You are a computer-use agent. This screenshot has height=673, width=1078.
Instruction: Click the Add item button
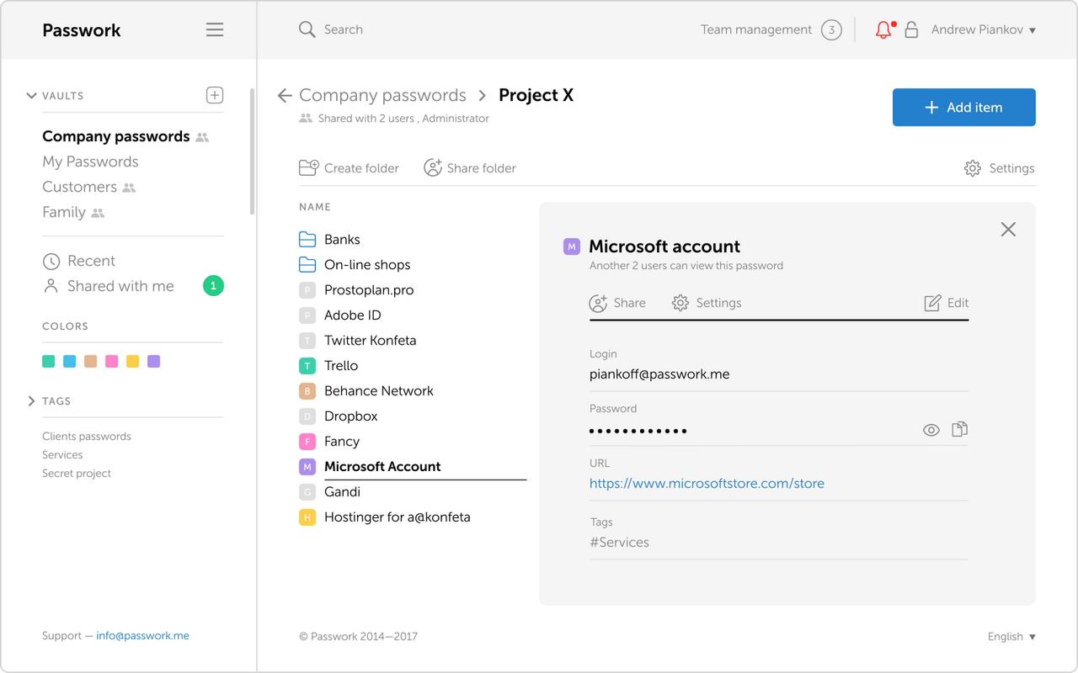point(963,108)
